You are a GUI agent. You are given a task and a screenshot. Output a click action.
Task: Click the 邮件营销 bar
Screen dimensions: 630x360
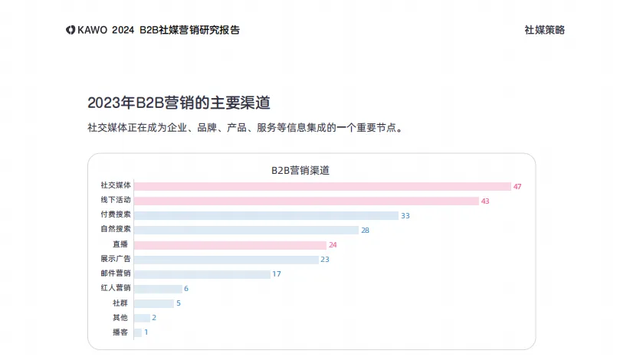coord(202,274)
